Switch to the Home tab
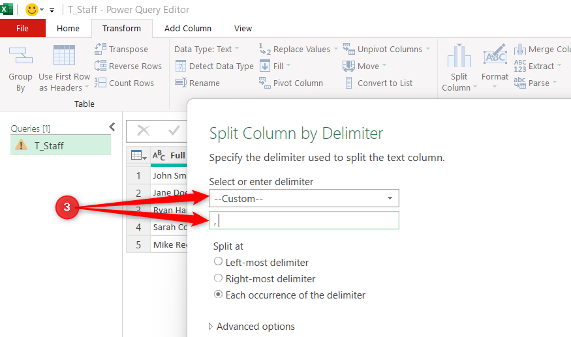571x337 pixels. [x=68, y=28]
